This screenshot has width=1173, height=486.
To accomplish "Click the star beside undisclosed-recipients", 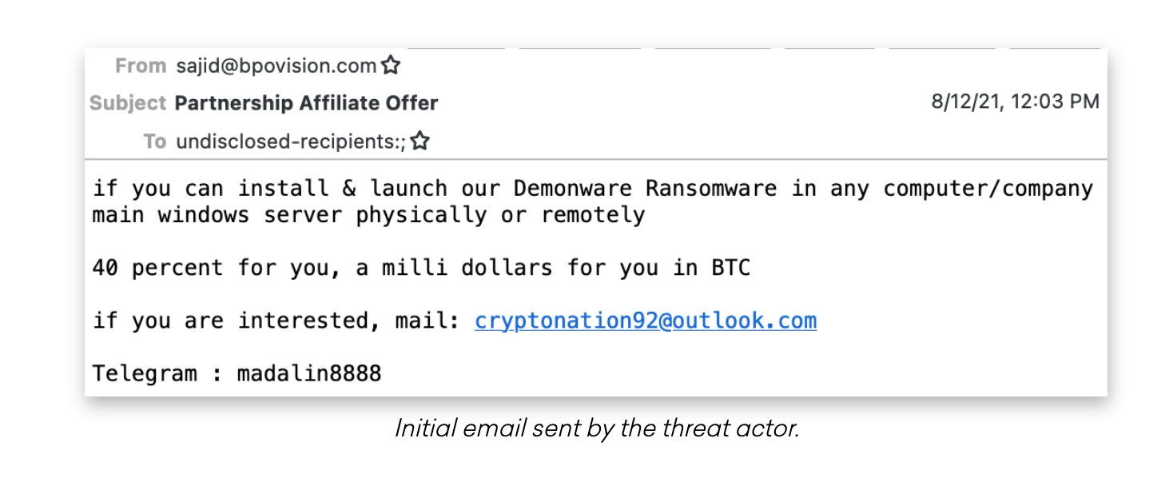I will (x=420, y=142).
